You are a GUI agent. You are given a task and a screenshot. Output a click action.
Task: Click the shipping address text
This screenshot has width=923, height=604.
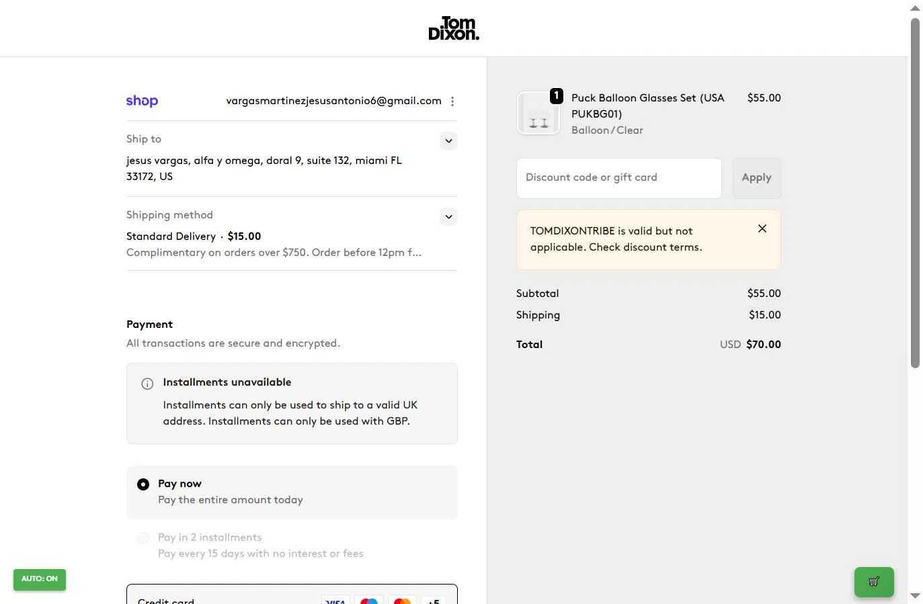[x=264, y=169]
